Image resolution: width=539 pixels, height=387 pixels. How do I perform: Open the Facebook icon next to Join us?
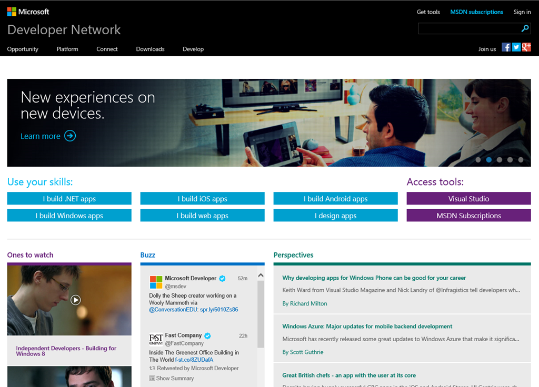coord(506,47)
